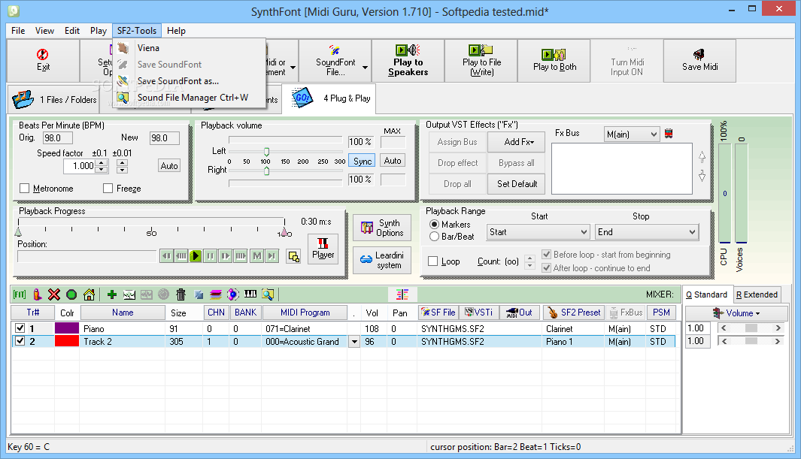
Task: Click Play to Both button
Action: (x=554, y=61)
